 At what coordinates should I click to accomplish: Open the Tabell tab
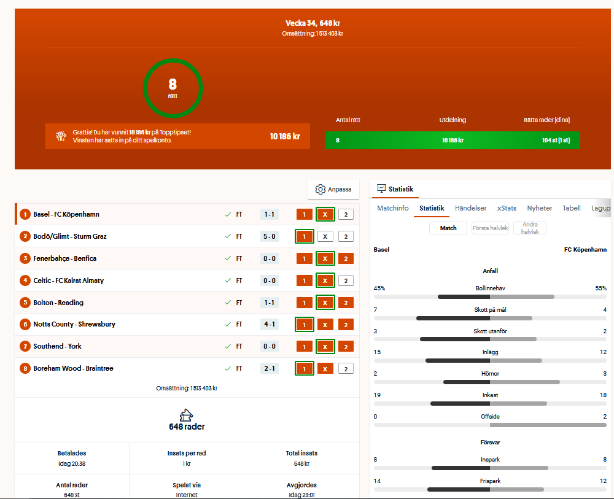(572, 208)
